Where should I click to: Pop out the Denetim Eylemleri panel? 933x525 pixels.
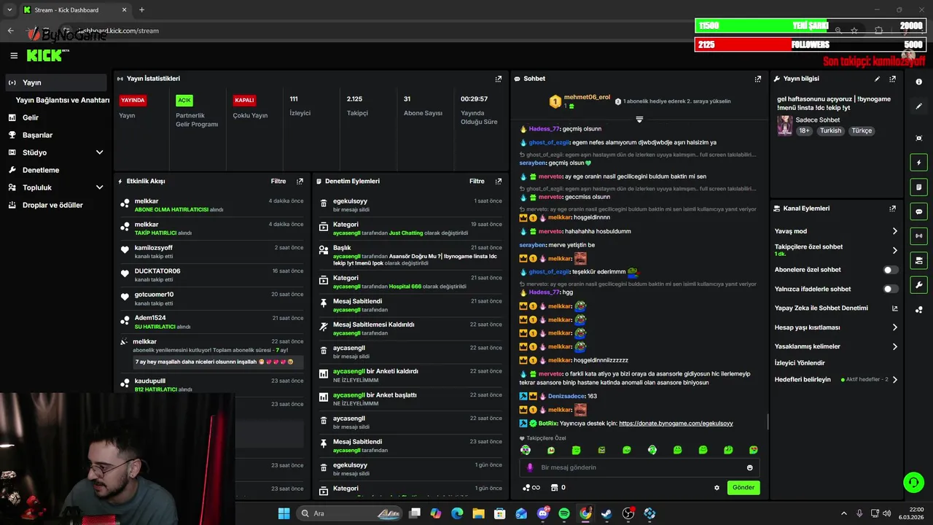point(499,181)
